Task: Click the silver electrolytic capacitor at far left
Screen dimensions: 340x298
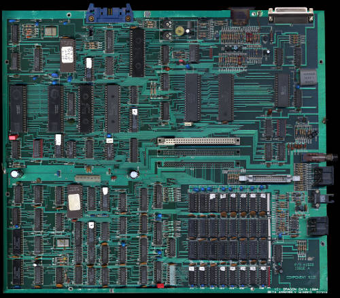Action: [x=16, y=174]
